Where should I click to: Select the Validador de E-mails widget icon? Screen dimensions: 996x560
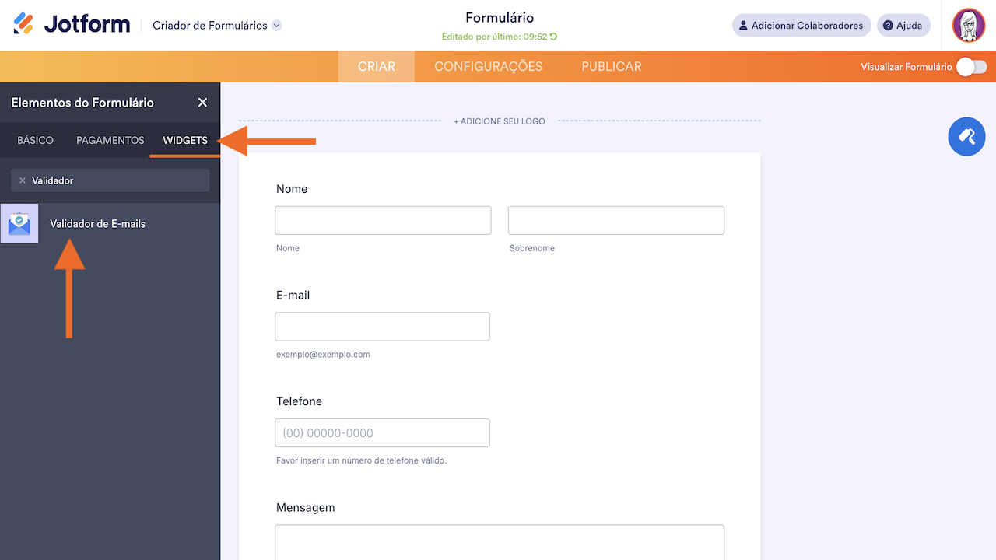point(19,224)
